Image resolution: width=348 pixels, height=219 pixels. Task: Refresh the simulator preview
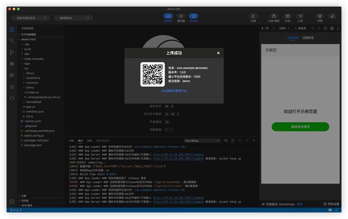coord(325,28)
